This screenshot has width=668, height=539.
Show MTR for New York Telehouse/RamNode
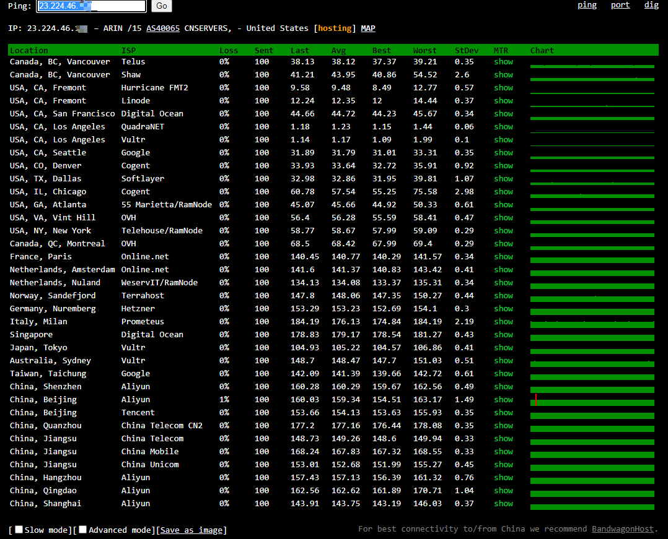click(503, 231)
